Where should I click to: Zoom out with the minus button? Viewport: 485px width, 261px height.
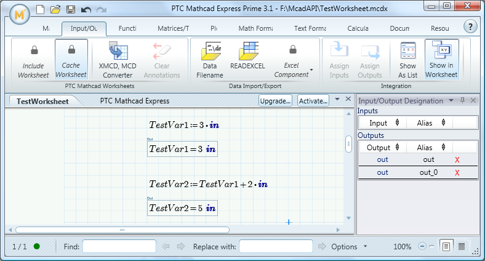(422, 246)
